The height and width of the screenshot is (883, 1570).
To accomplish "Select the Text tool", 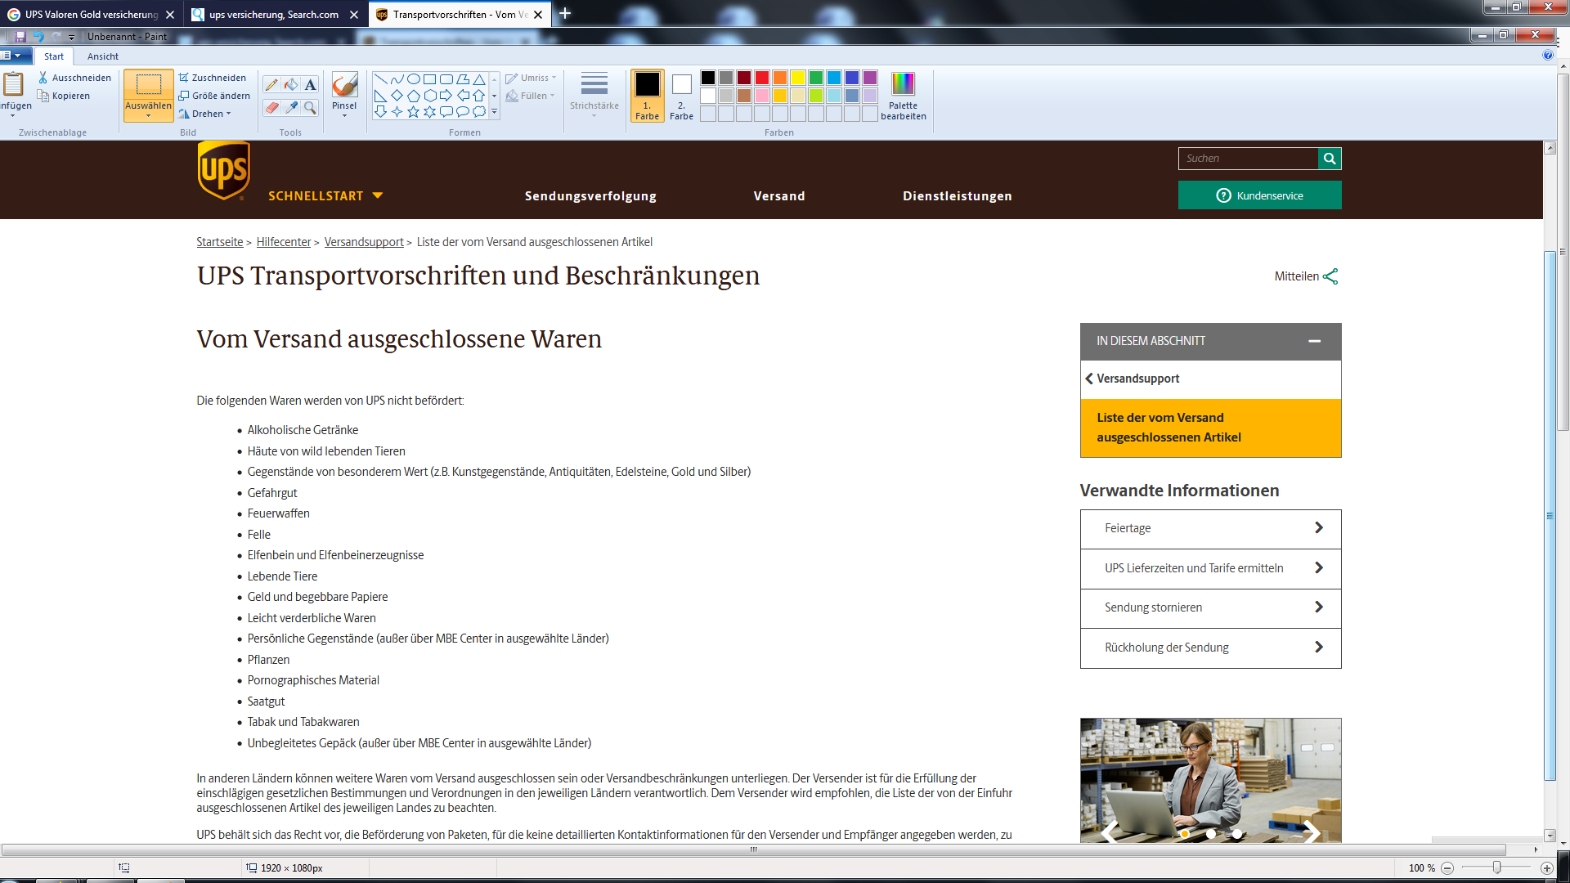I will [310, 85].
